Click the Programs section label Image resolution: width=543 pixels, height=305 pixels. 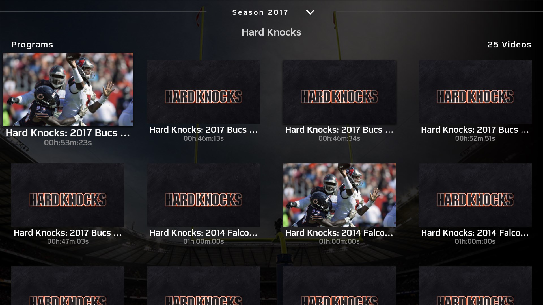click(32, 45)
